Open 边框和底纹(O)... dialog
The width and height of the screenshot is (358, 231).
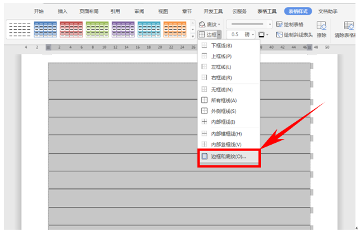229,157
